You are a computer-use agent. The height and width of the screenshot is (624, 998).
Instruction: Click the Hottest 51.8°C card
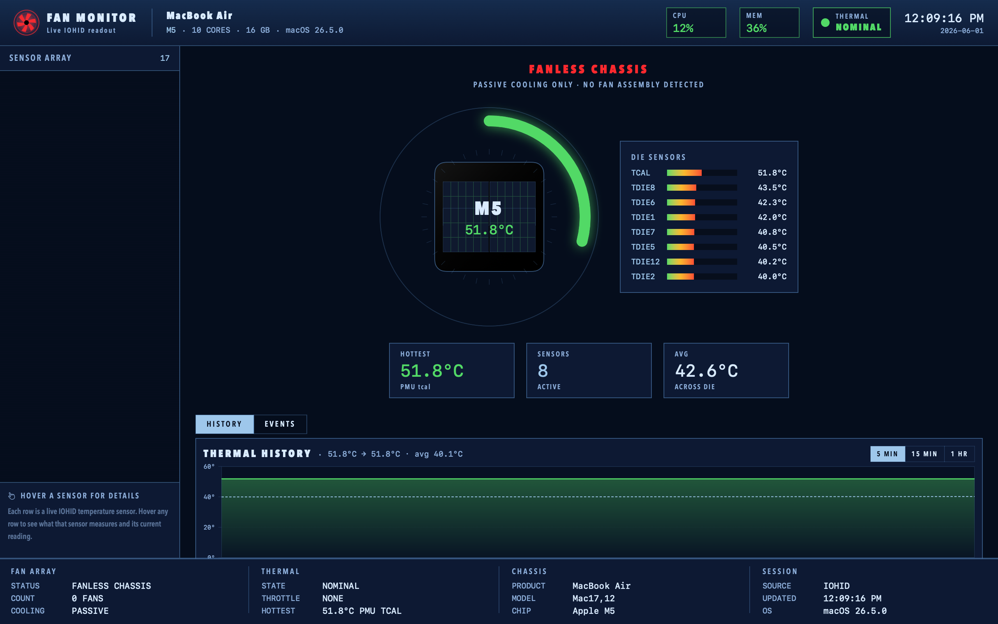click(x=451, y=370)
